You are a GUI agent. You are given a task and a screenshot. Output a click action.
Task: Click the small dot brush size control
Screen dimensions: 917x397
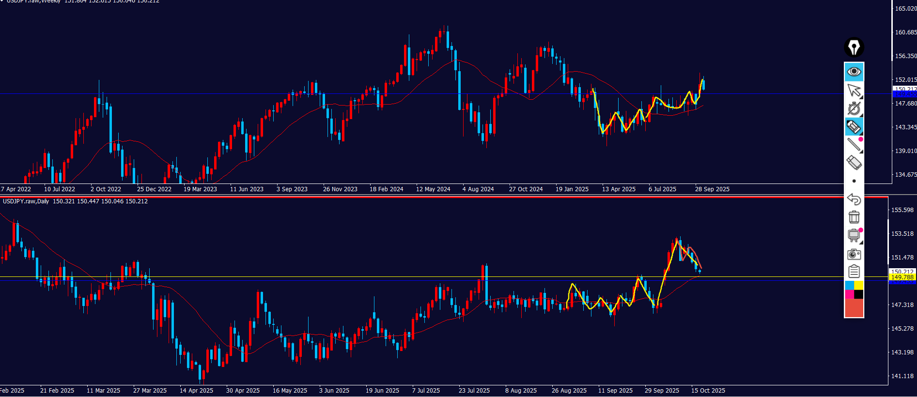(x=854, y=181)
